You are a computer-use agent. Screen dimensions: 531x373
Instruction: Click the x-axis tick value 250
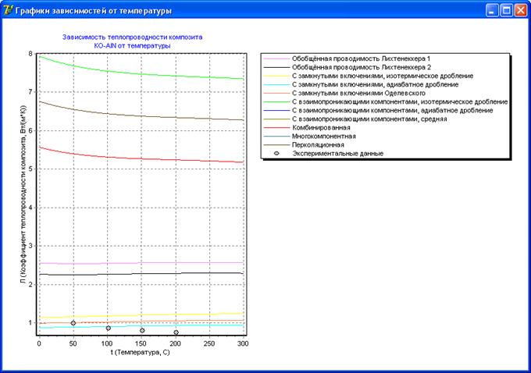point(209,343)
